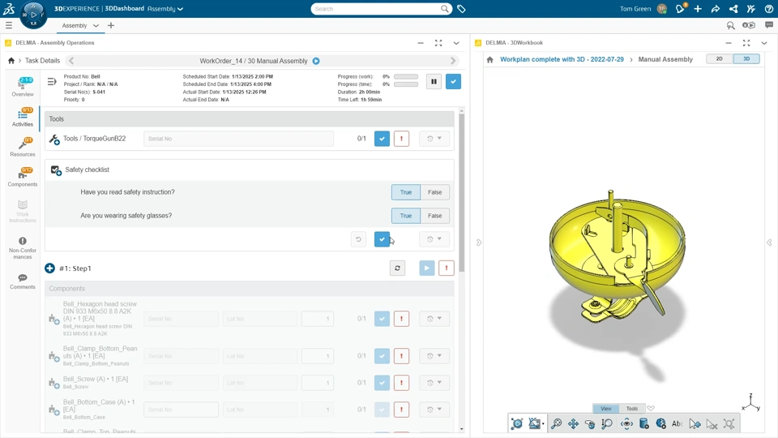Open Comments in the sidebar

pos(23,281)
